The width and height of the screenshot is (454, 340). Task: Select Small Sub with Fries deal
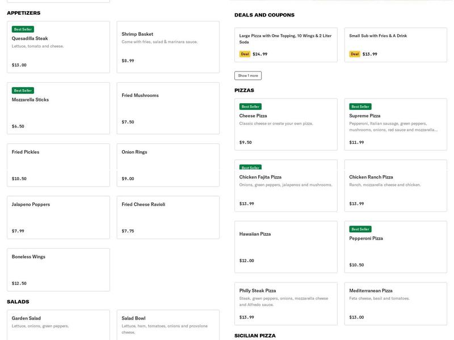point(396,45)
